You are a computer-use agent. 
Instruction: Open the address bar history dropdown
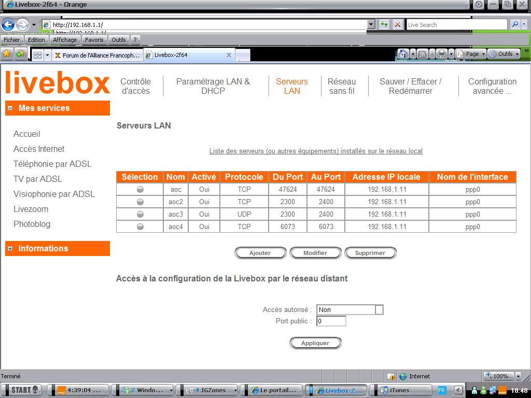click(371, 24)
